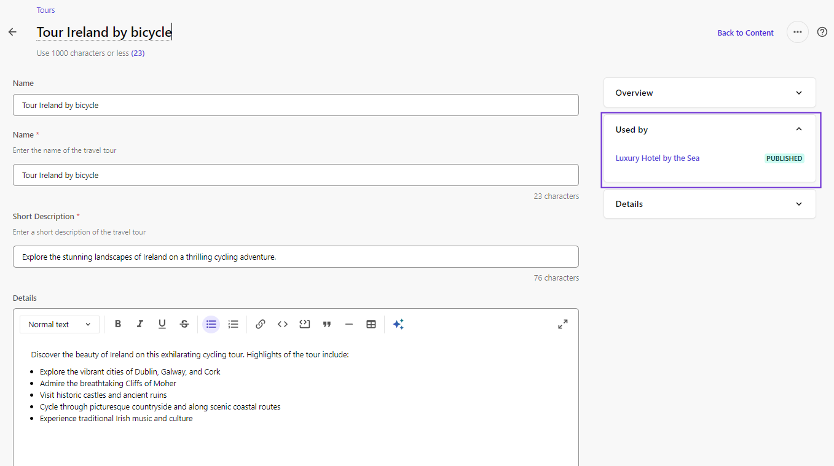This screenshot has width=834, height=466.
Task: Toggle bold formatting in Details editor
Action: [118, 324]
